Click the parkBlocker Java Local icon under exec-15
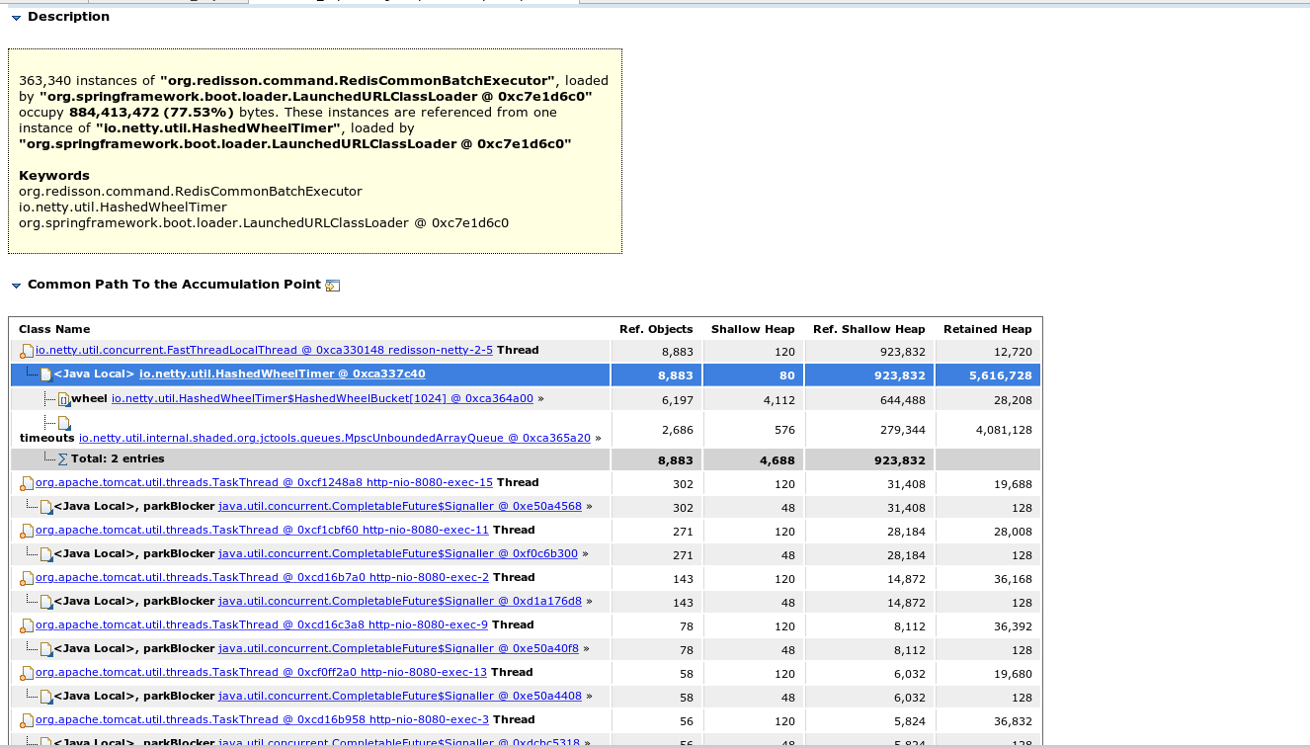This screenshot has height=748, width=1310. 44,505
